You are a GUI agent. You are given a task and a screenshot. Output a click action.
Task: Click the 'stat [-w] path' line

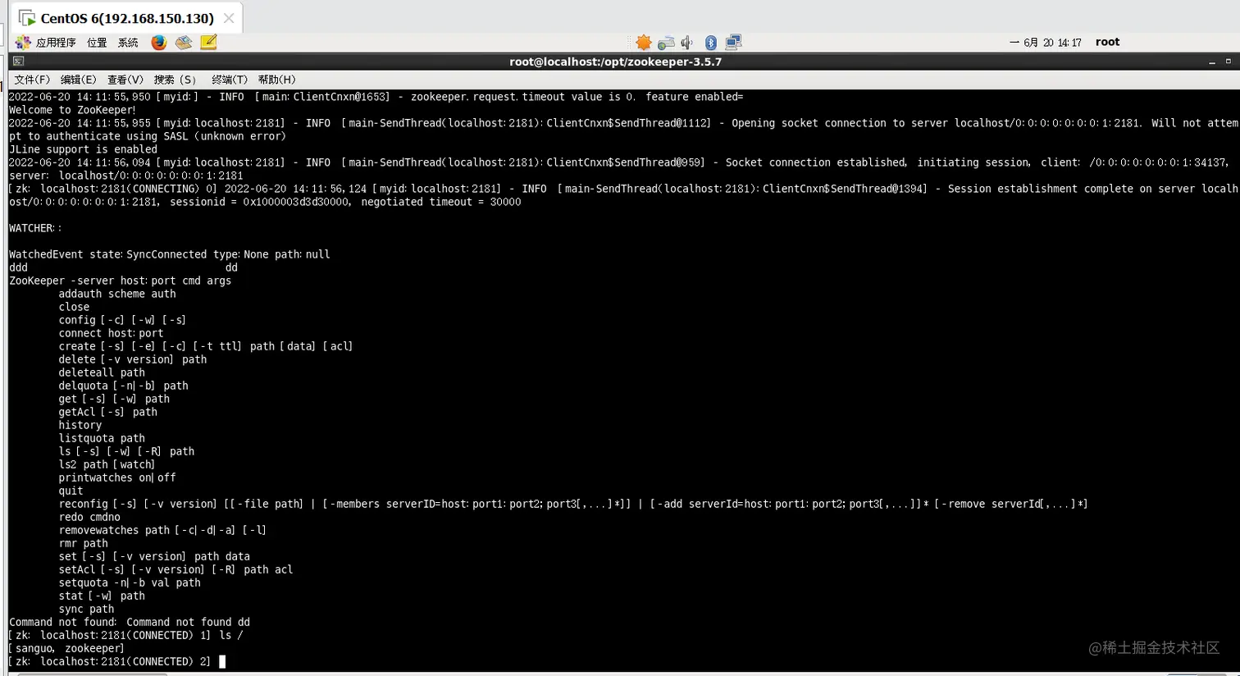tap(102, 596)
